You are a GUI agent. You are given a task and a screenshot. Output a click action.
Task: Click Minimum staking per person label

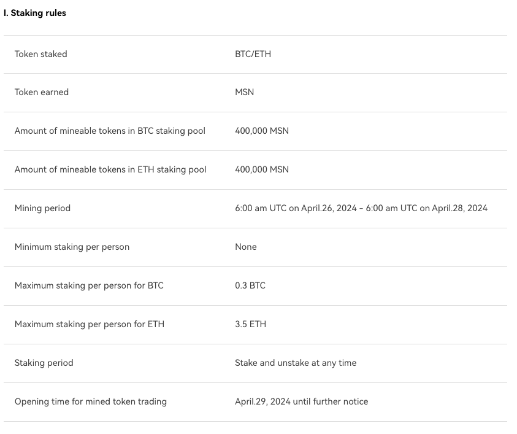click(x=72, y=247)
